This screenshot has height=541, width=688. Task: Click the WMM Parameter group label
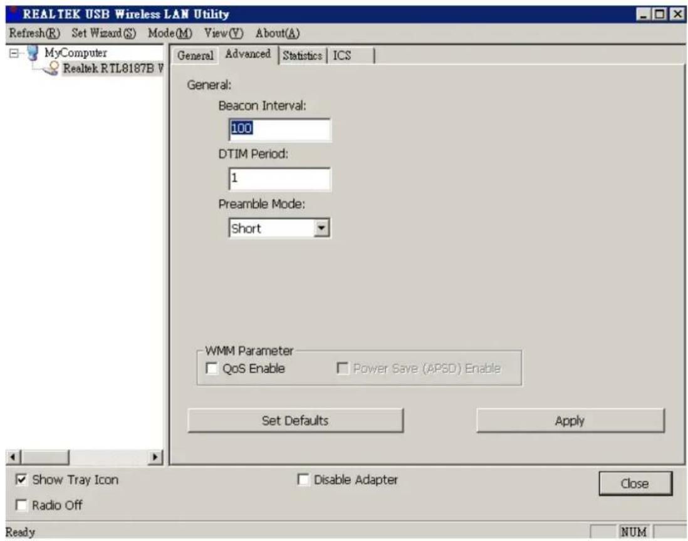[249, 351]
